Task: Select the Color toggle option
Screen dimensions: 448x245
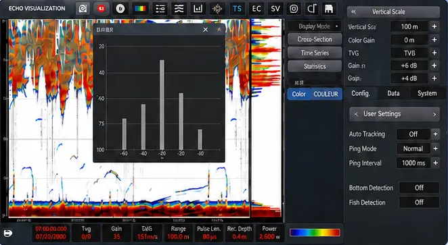Action: tap(299, 94)
